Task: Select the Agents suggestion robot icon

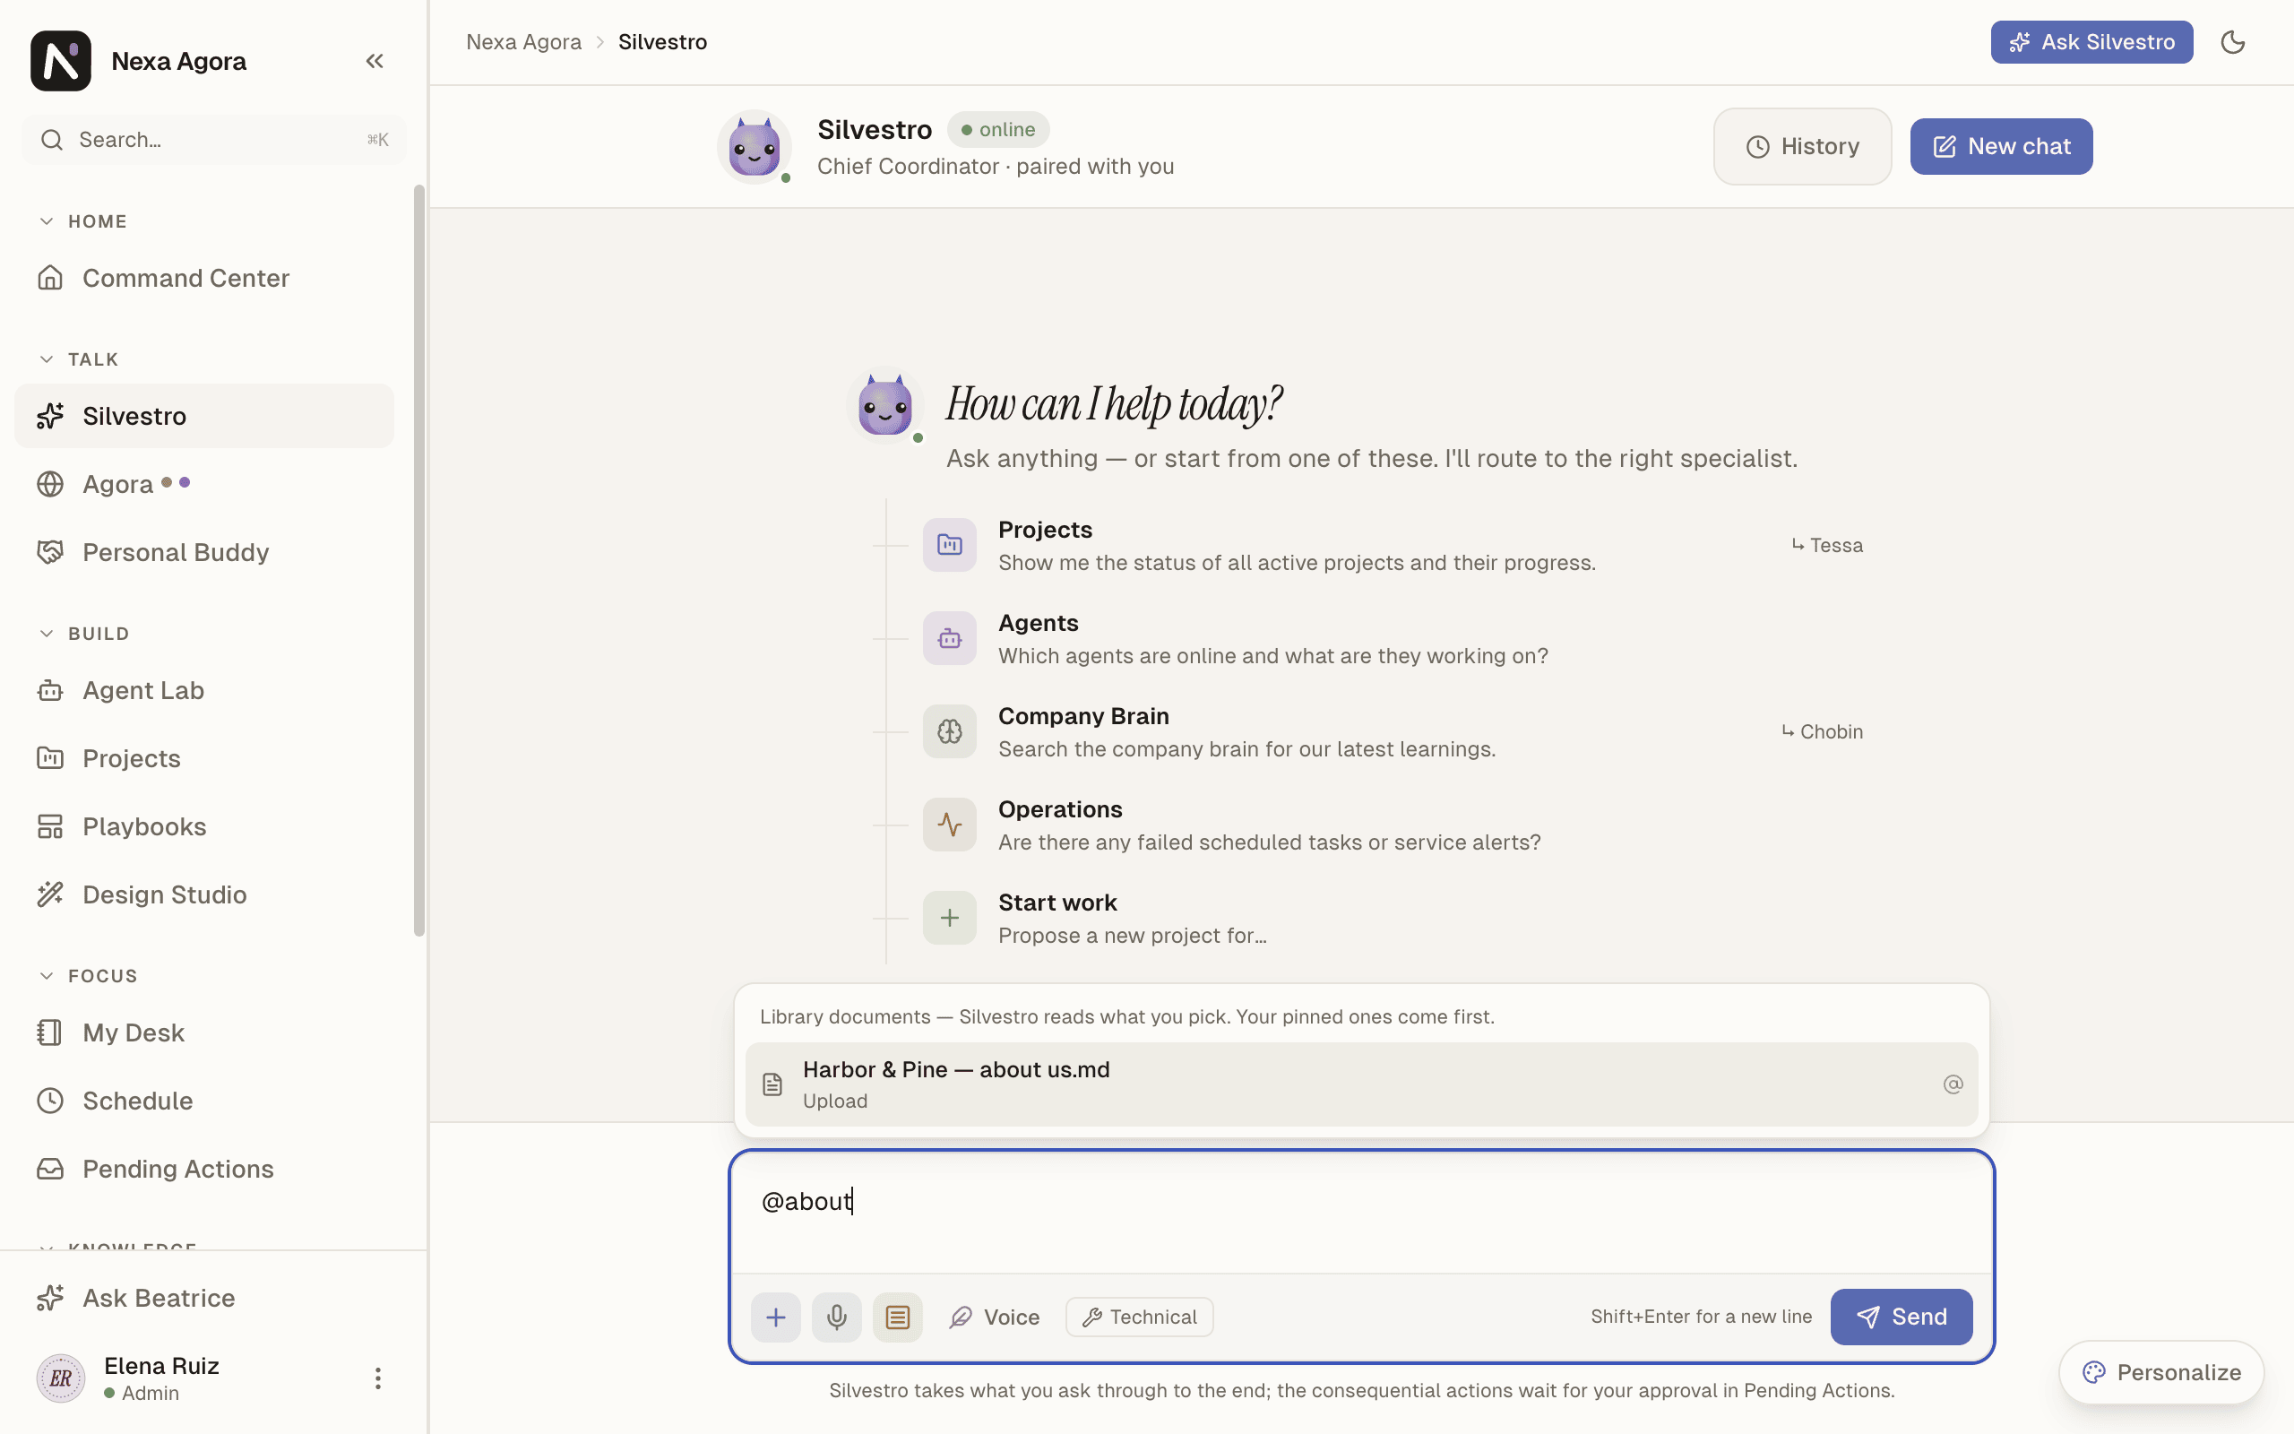Action: point(949,638)
